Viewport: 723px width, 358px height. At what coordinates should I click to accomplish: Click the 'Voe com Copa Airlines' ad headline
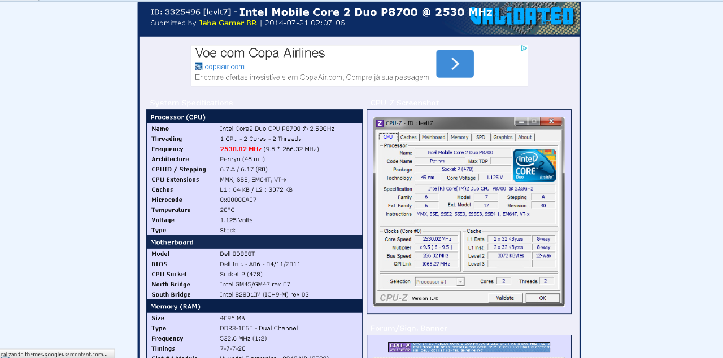(x=260, y=53)
